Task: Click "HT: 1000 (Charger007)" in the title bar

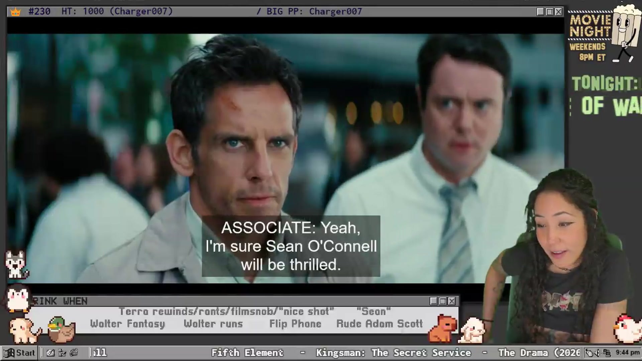Action: [117, 11]
